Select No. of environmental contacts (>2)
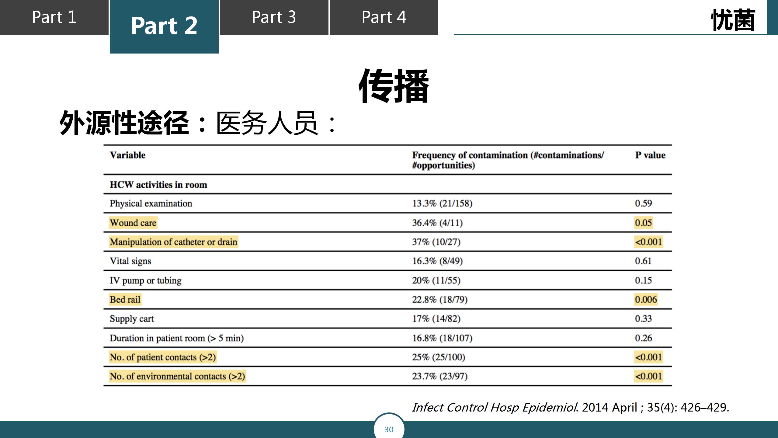The width and height of the screenshot is (778, 438). [x=177, y=376]
